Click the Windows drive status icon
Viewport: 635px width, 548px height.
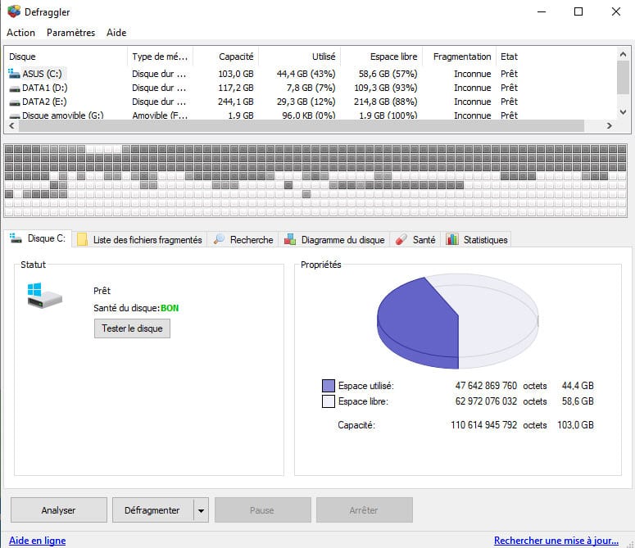tap(44, 296)
